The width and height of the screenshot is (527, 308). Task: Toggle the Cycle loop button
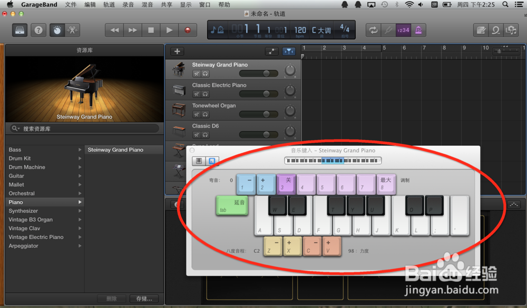(374, 30)
